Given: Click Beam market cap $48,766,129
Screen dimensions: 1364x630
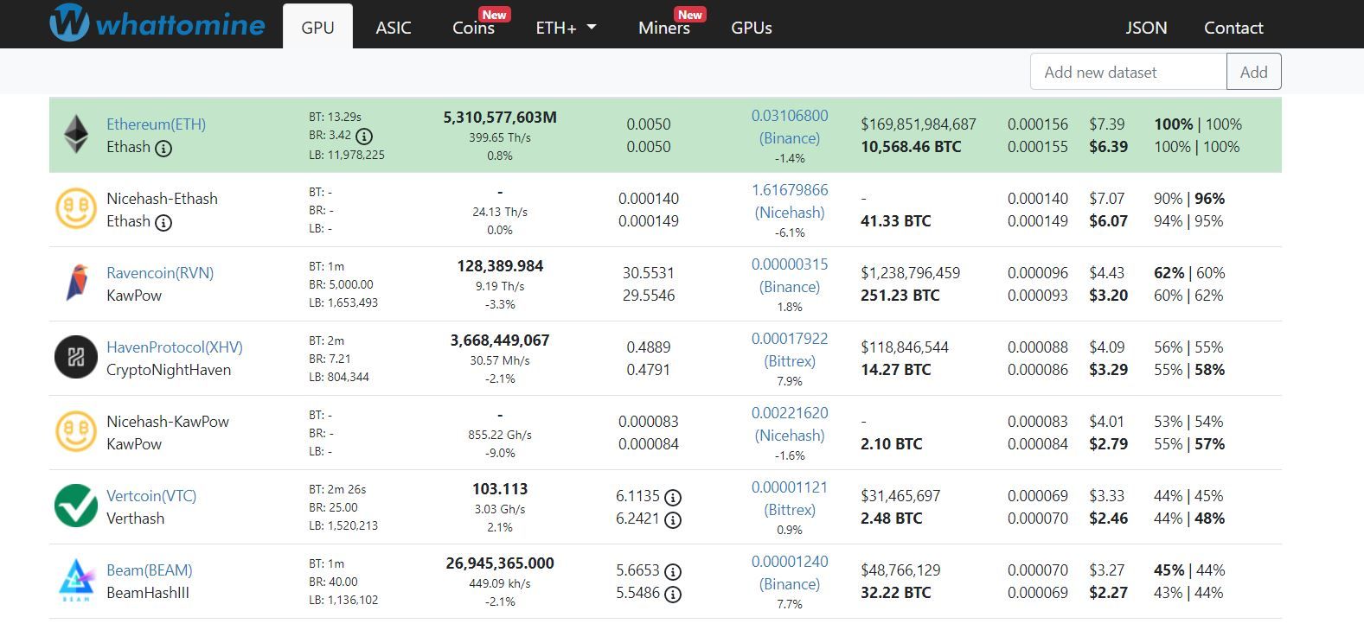Looking at the screenshot, I should (900, 570).
